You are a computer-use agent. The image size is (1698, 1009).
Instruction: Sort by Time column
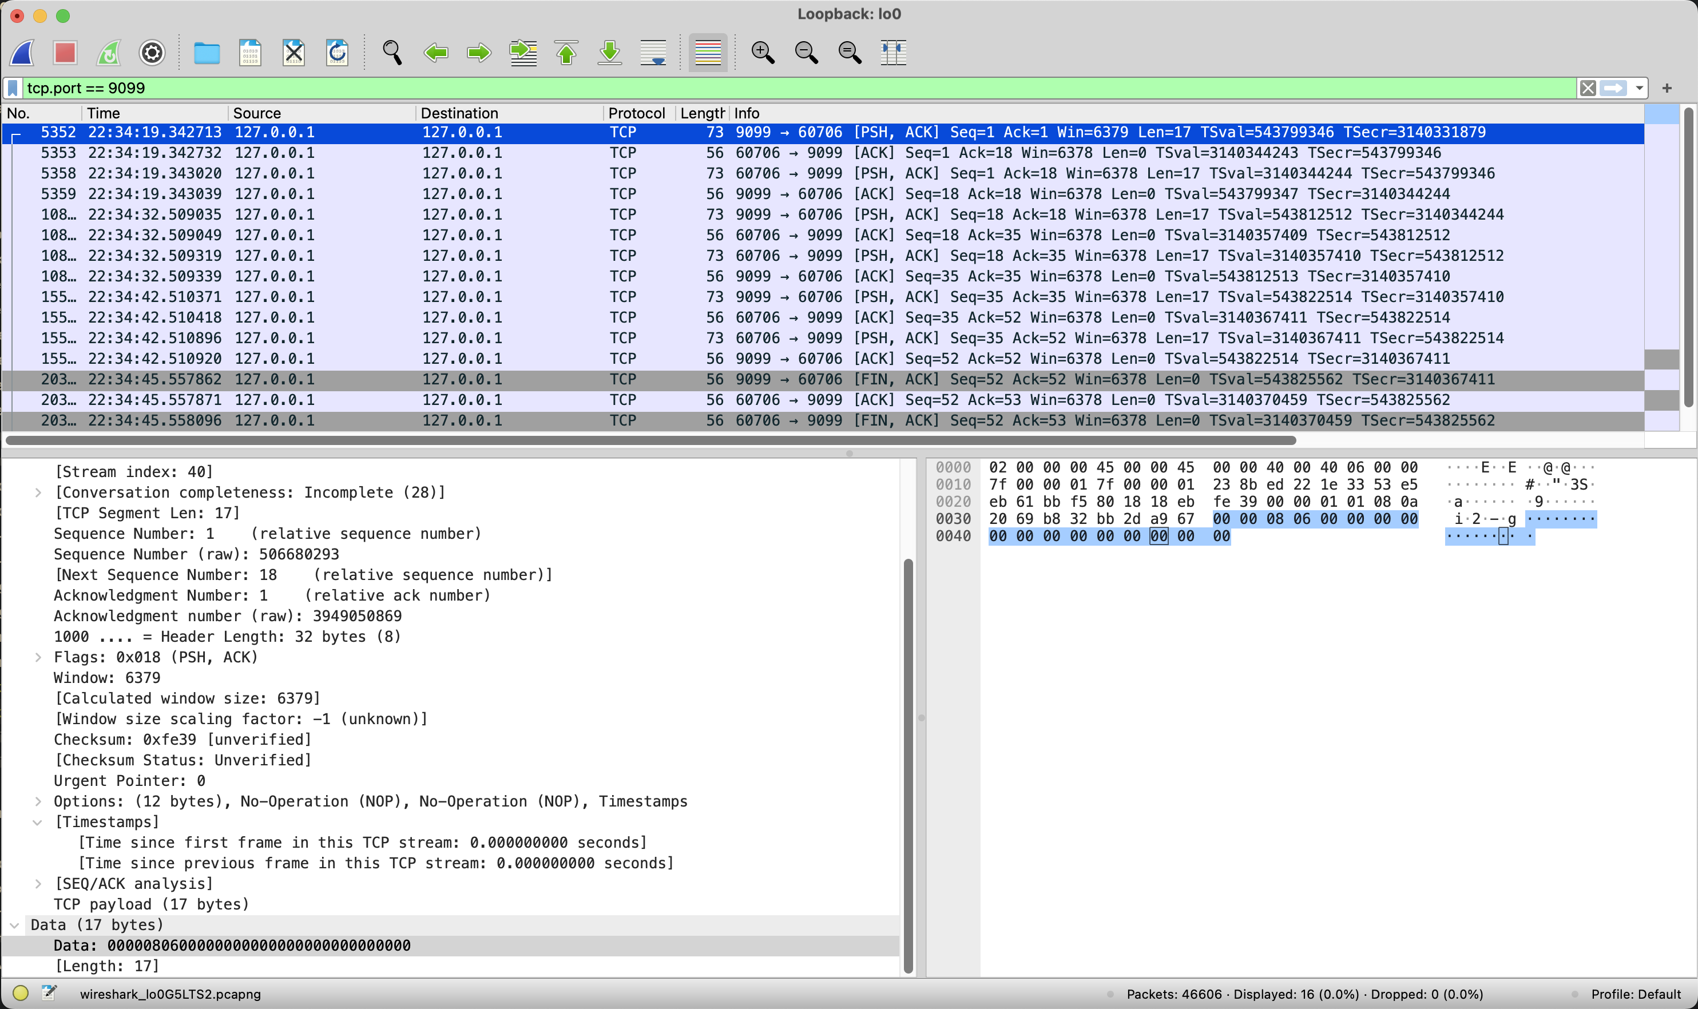point(155,113)
